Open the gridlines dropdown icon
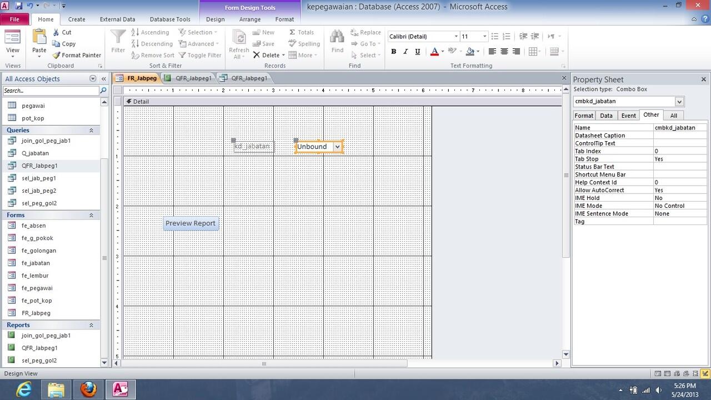 535,52
